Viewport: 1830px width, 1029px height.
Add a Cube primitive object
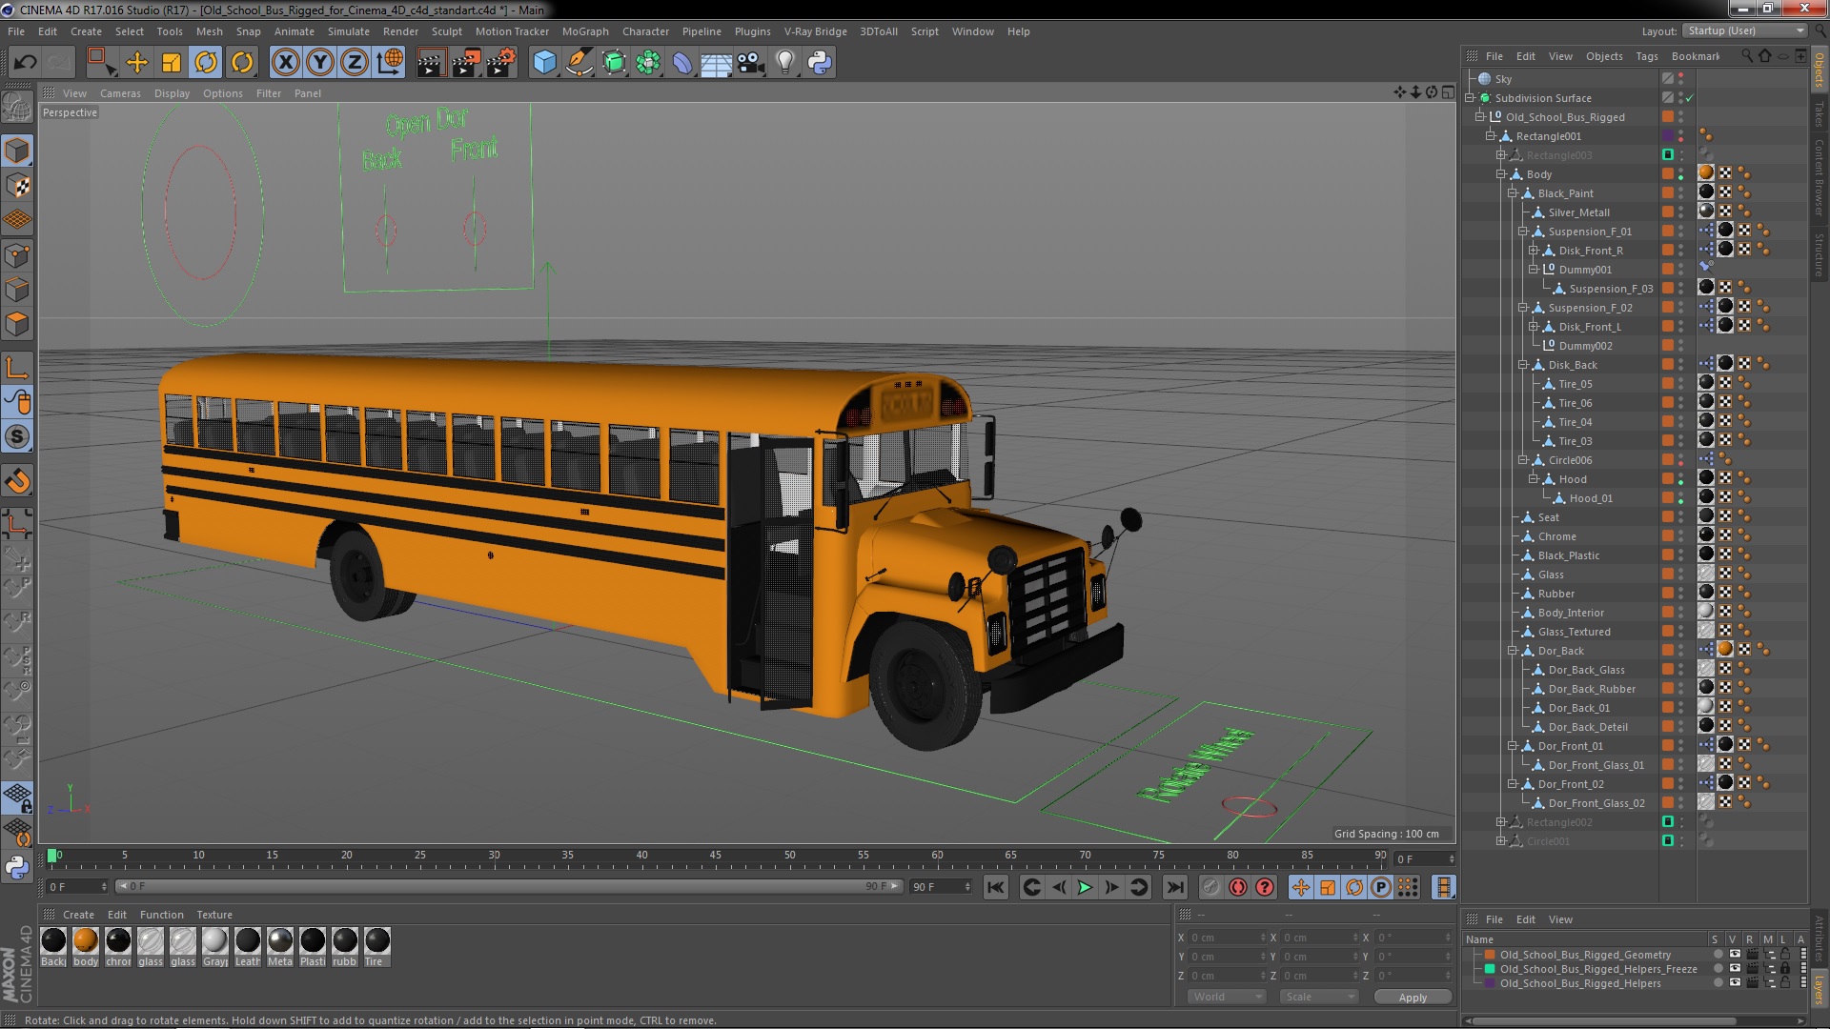pos(544,63)
